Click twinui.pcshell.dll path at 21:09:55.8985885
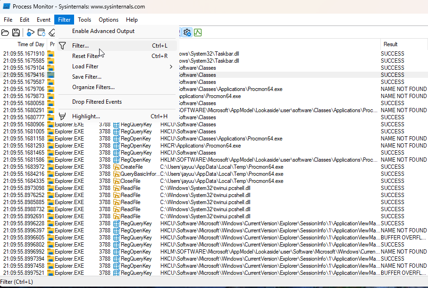 pos(205,202)
